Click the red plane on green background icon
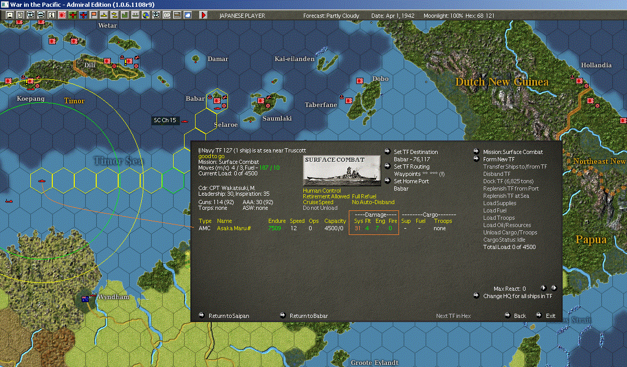Image resolution: width=627 pixels, height=367 pixels. [73, 15]
